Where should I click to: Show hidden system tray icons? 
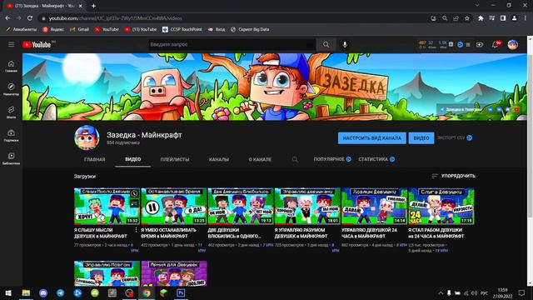(441, 292)
